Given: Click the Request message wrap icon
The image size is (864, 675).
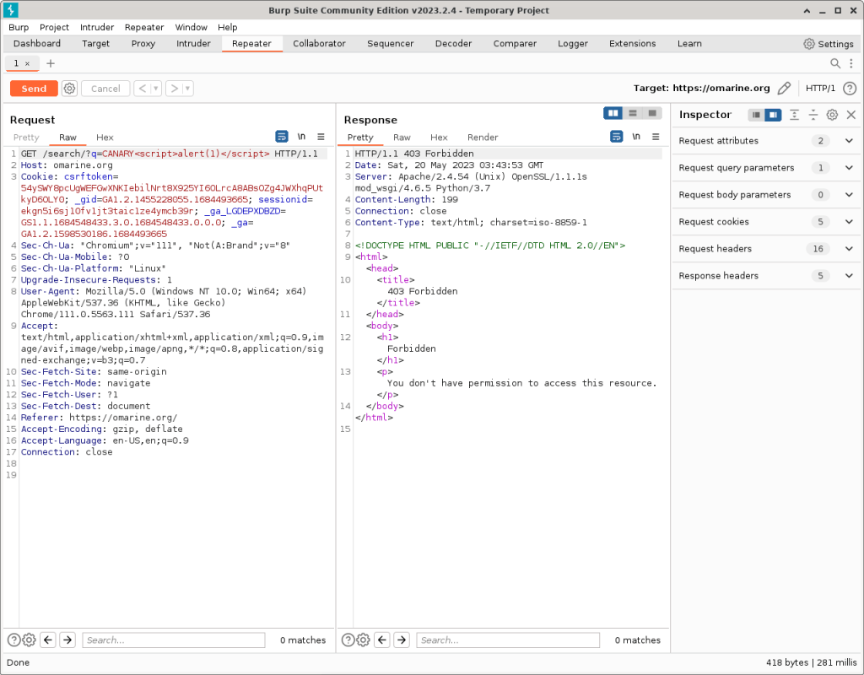Looking at the screenshot, I should coord(282,137).
